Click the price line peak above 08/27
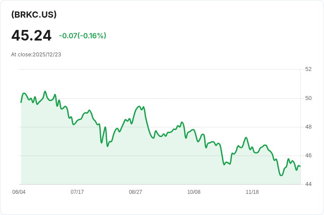324x215 pixels. coord(139,106)
